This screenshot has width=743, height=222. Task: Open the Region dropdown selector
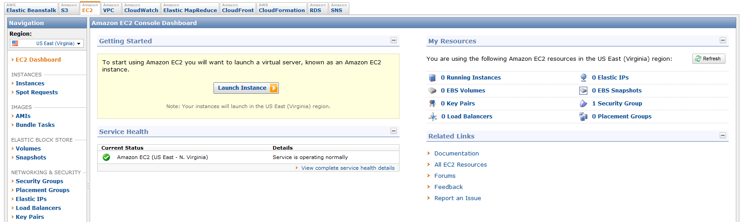(x=47, y=43)
